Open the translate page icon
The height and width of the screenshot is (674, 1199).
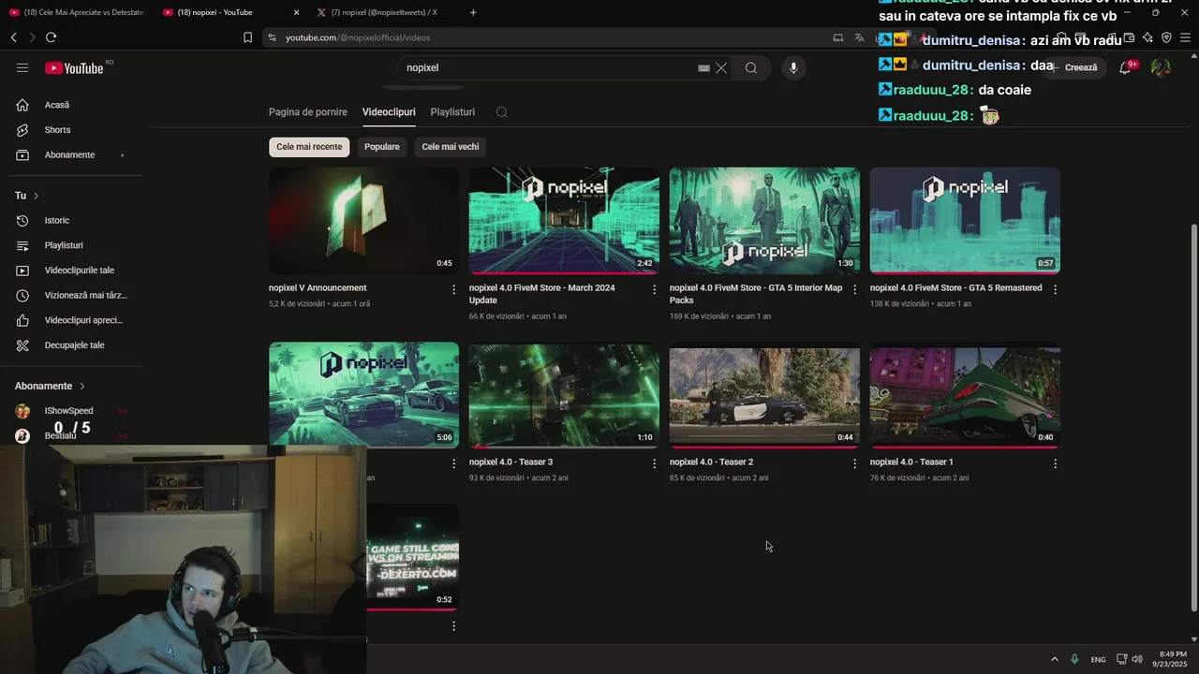[x=859, y=37]
